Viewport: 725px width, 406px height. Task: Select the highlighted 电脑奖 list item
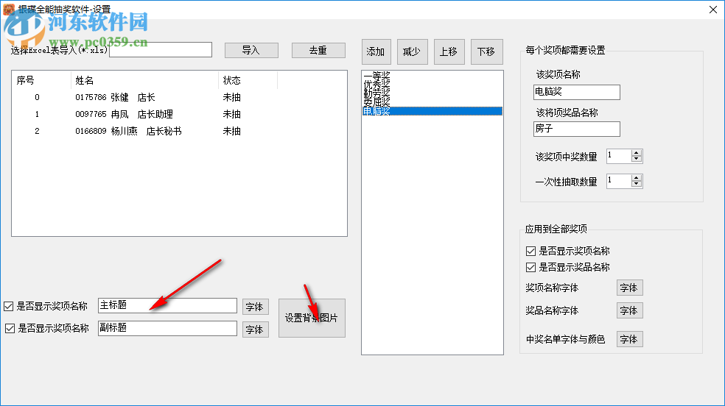point(432,111)
